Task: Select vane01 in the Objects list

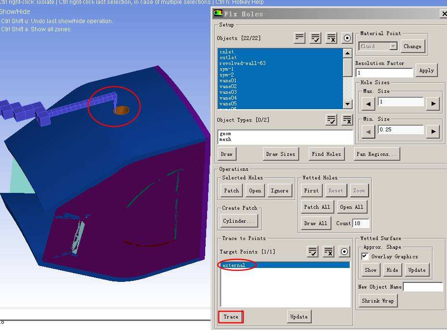Action: pos(280,81)
